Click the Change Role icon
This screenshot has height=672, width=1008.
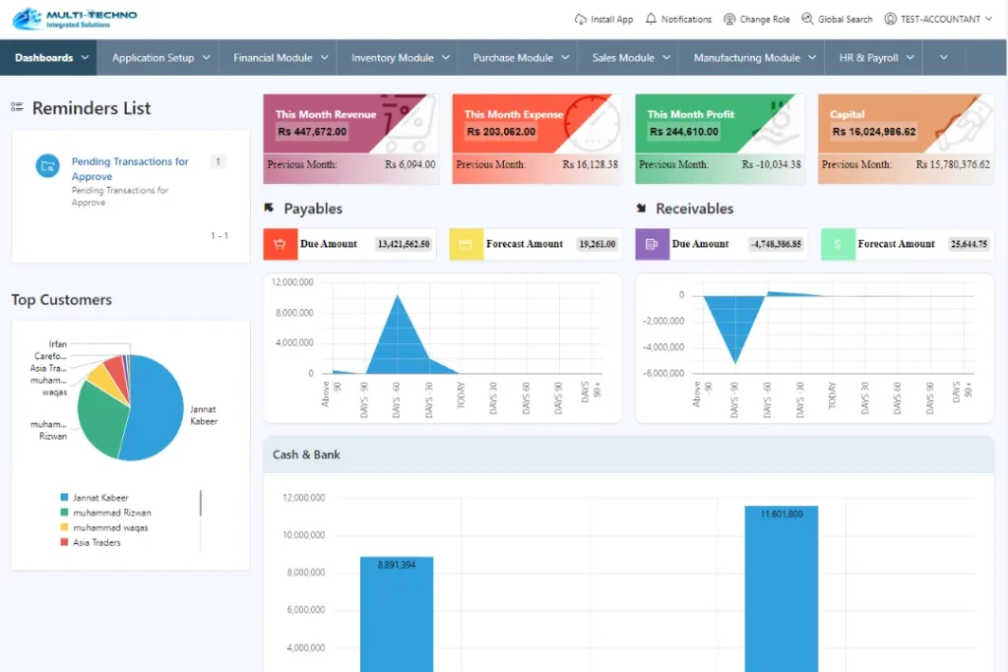[729, 20]
